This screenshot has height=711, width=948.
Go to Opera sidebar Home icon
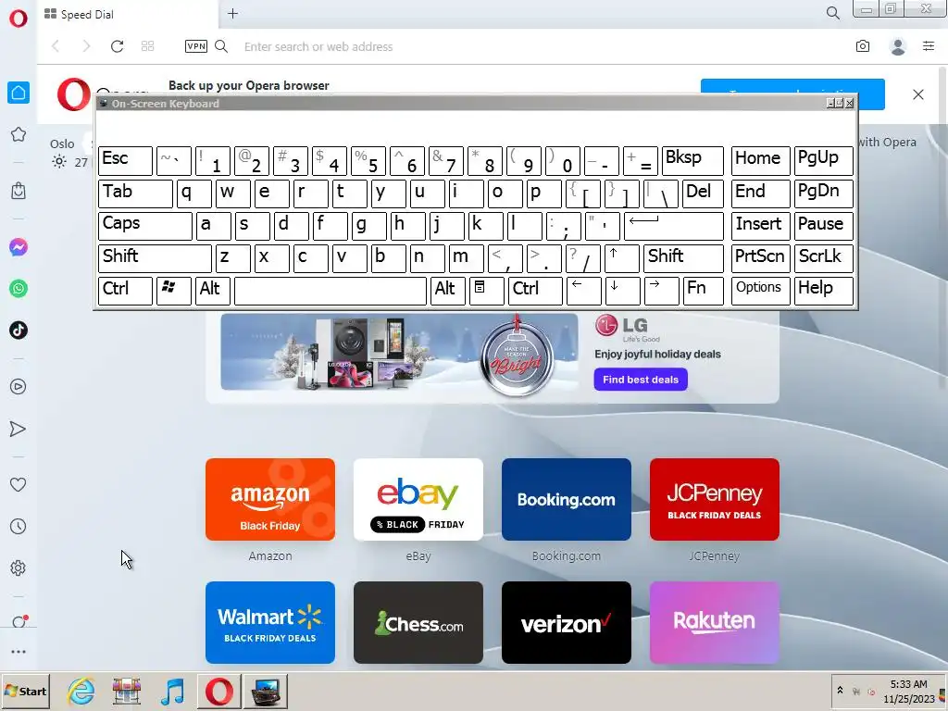point(19,93)
